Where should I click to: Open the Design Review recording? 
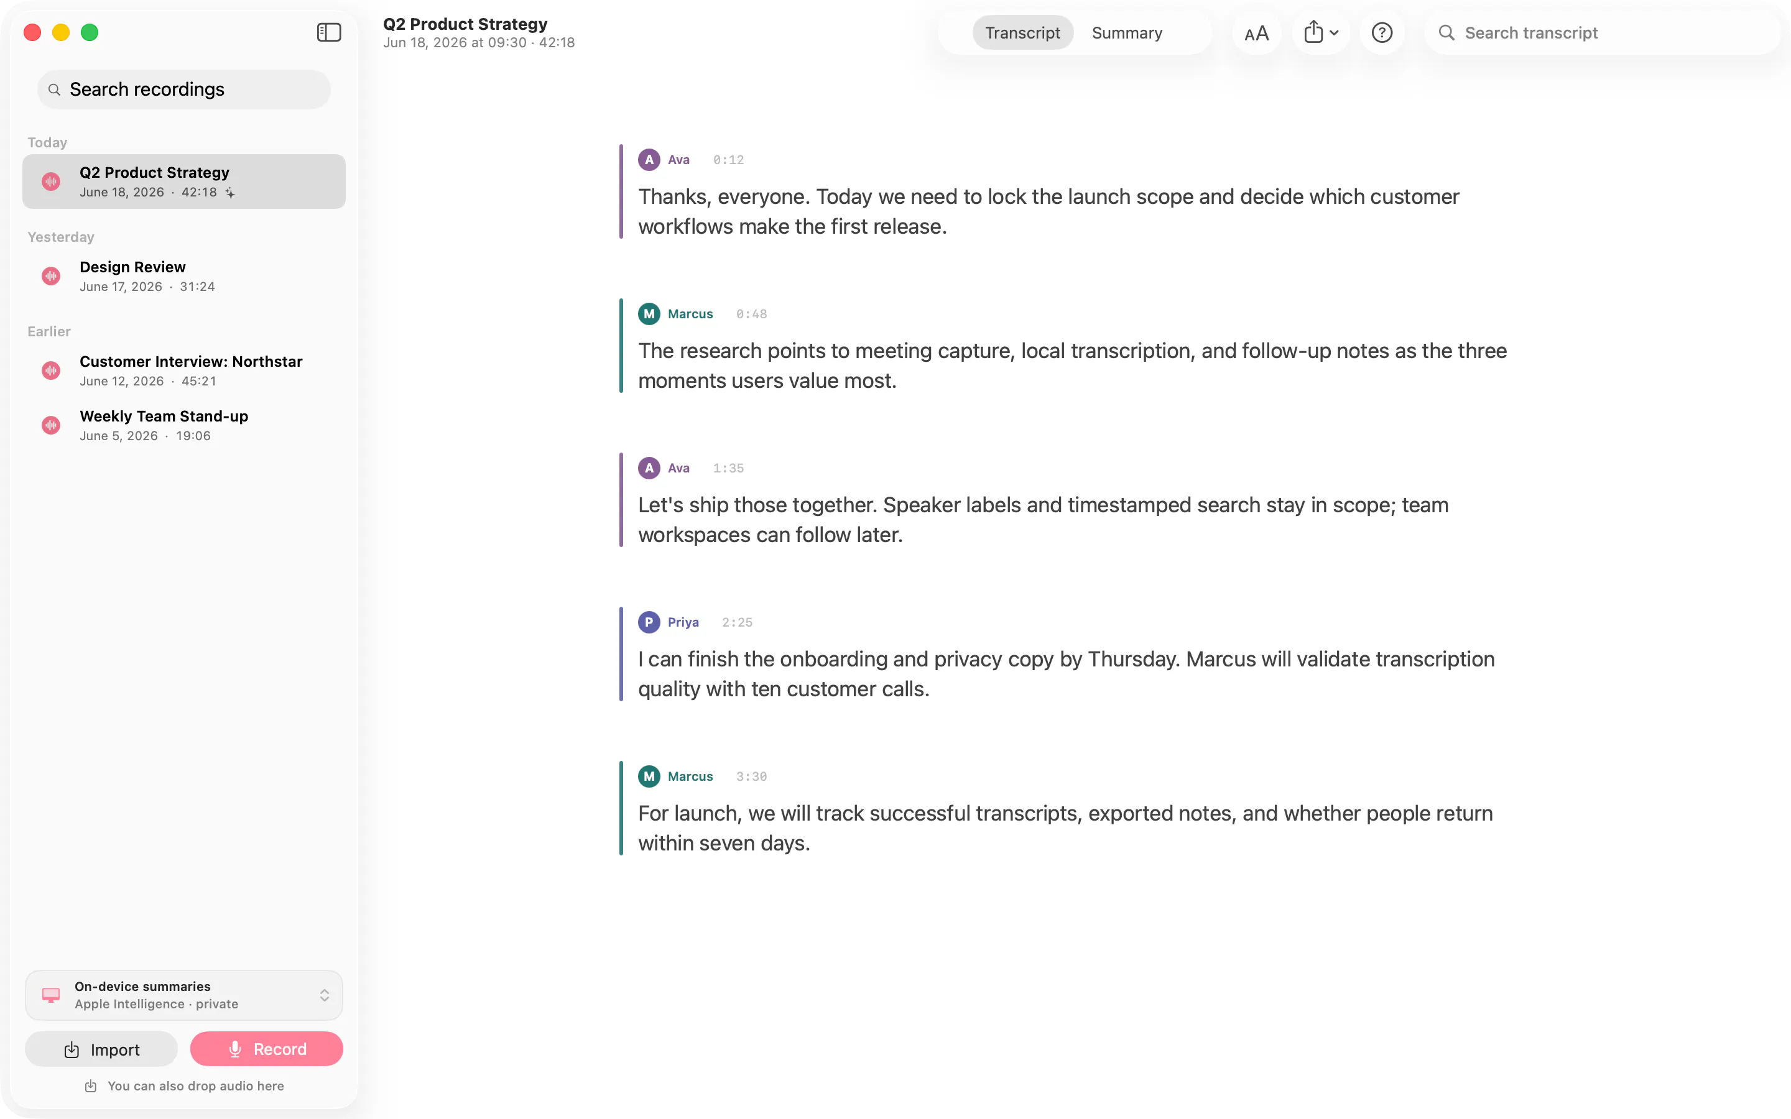point(183,276)
